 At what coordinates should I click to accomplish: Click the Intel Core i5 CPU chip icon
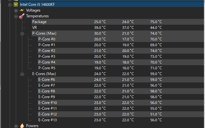16,4
